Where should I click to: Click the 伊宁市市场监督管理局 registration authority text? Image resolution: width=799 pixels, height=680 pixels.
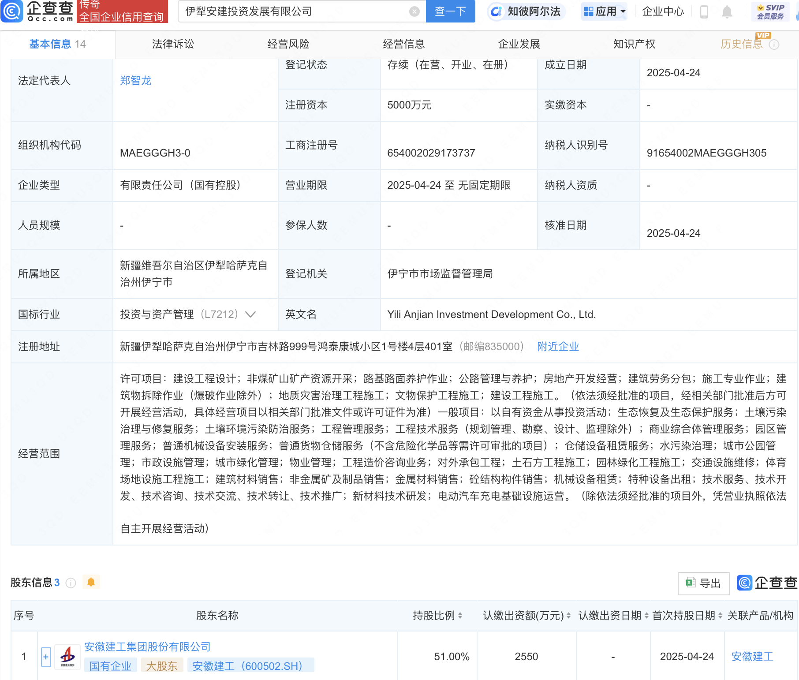coord(440,274)
